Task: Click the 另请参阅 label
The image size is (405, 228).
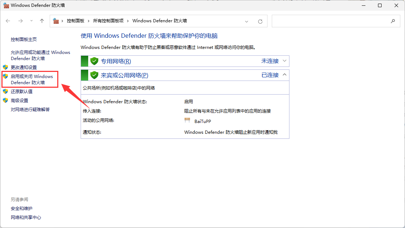Action: pyautogui.click(x=19, y=199)
